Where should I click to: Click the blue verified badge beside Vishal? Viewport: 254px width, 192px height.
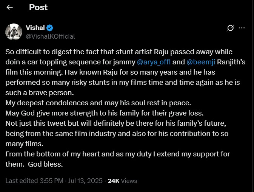(x=50, y=28)
